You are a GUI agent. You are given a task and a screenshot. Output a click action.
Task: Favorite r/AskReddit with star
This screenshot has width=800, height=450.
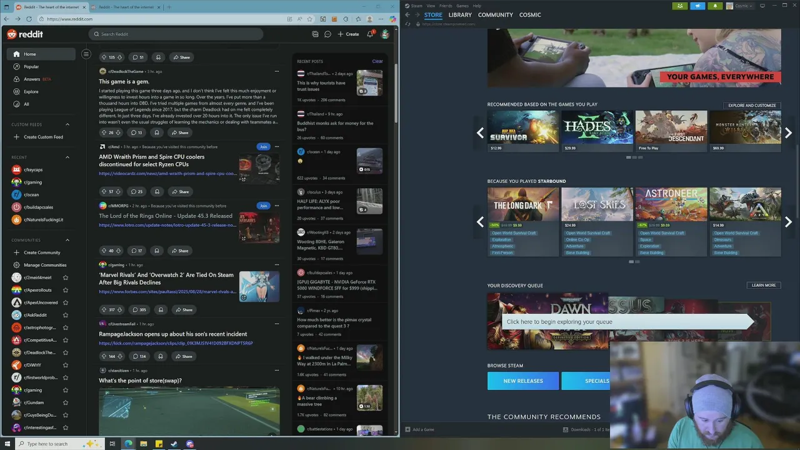tap(66, 315)
